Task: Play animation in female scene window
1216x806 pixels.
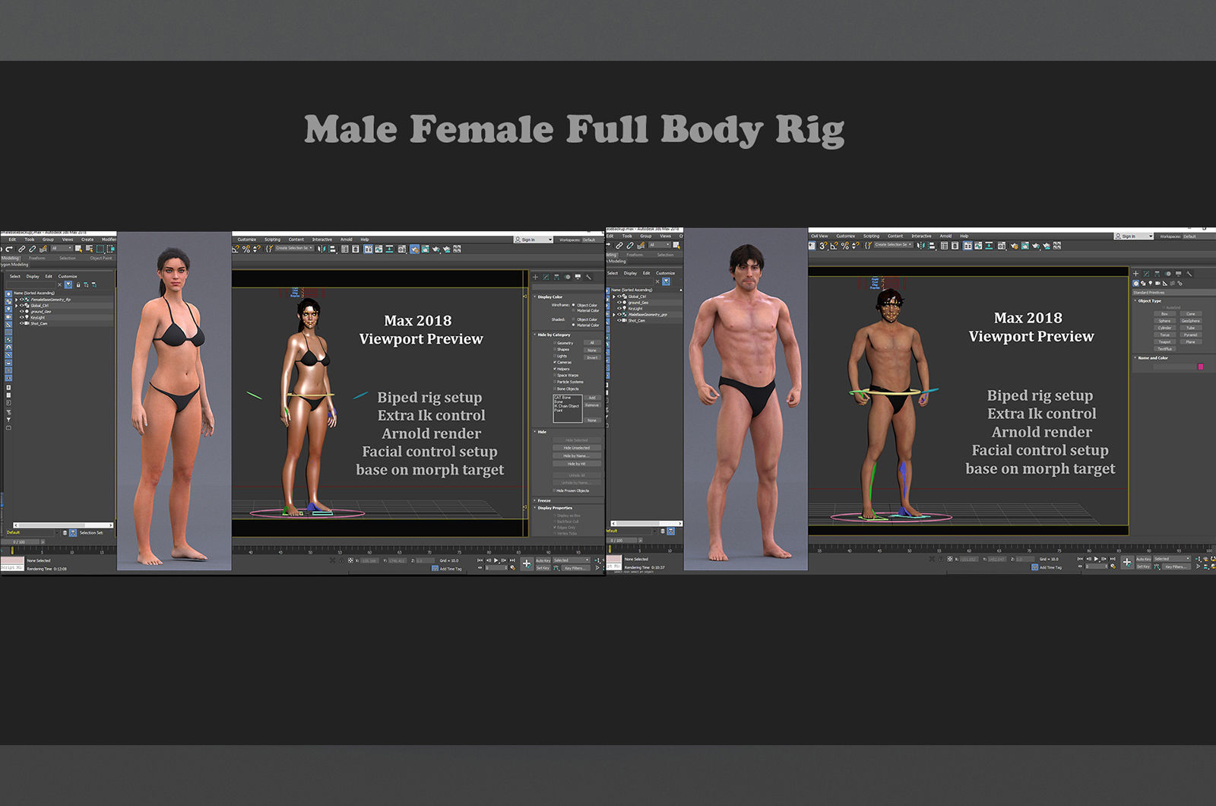Action: click(x=496, y=560)
